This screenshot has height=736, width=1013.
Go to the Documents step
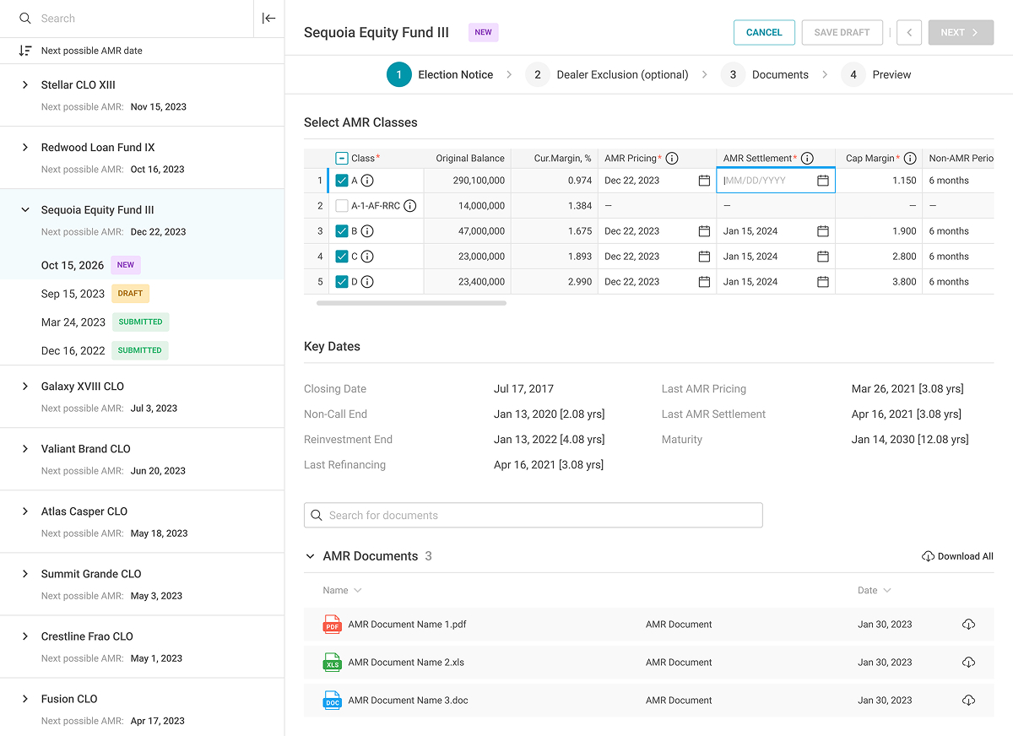[765, 75]
